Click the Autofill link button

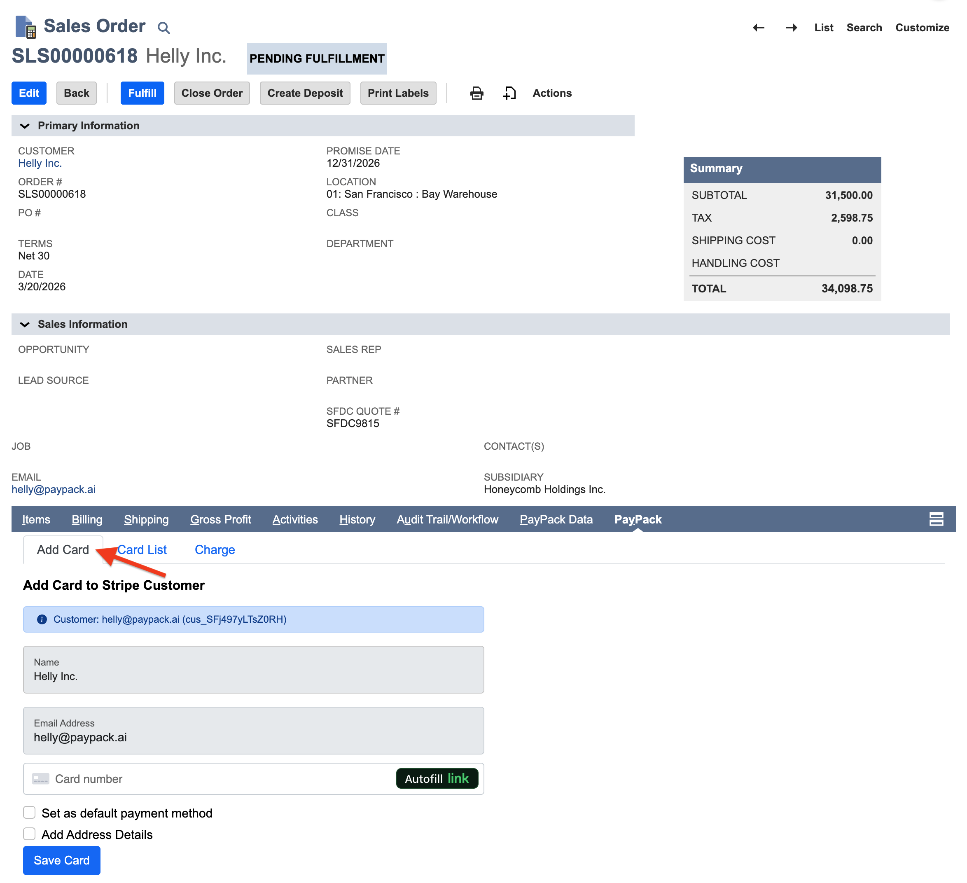point(437,778)
